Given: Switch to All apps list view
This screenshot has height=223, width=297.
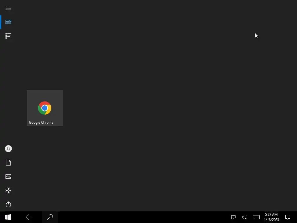Looking at the screenshot, I should click(x=8, y=36).
